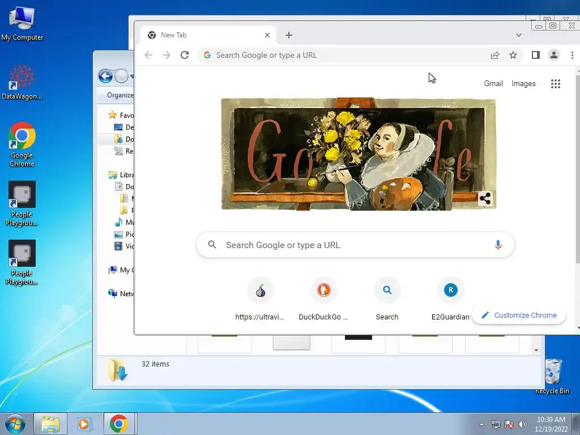Select Pictures library in Explorer pane

click(x=124, y=234)
